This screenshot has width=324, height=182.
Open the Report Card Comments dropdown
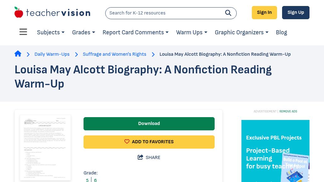[136, 32]
